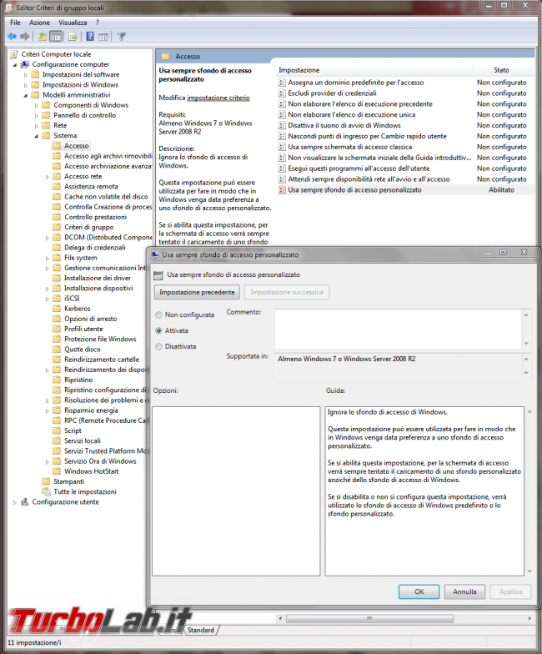
Task: Open the Azione menu
Action: click(x=39, y=23)
